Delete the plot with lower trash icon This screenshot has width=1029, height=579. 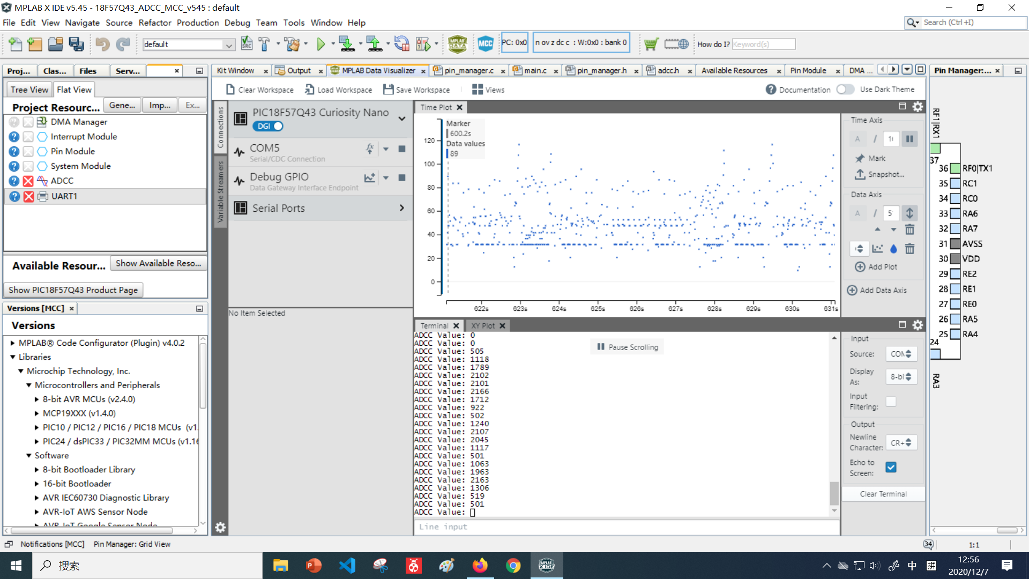[909, 249]
